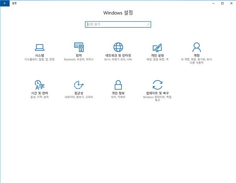Image resolution: width=236 pixels, height=183 pixels.
Task: Select the 네트워크 및 인터넷 globe icon
Action: coord(118,47)
